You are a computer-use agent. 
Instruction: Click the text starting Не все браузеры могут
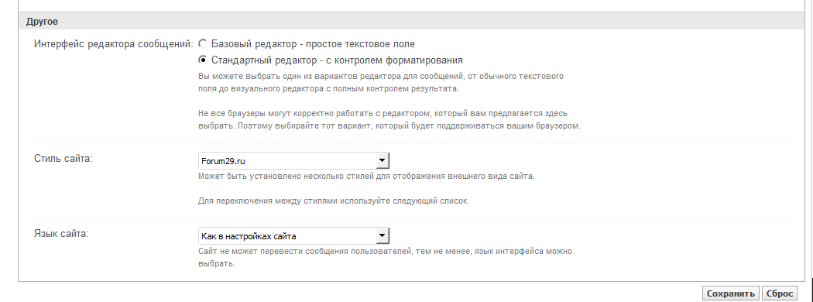pyautogui.click(x=389, y=119)
